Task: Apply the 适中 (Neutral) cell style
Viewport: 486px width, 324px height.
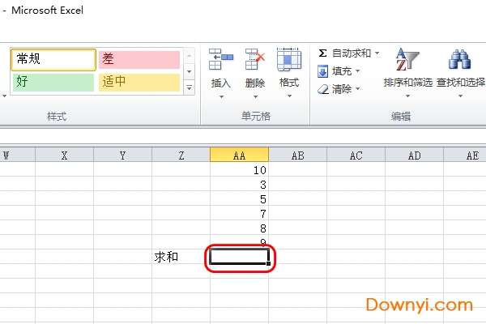Action: pos(139,82)
